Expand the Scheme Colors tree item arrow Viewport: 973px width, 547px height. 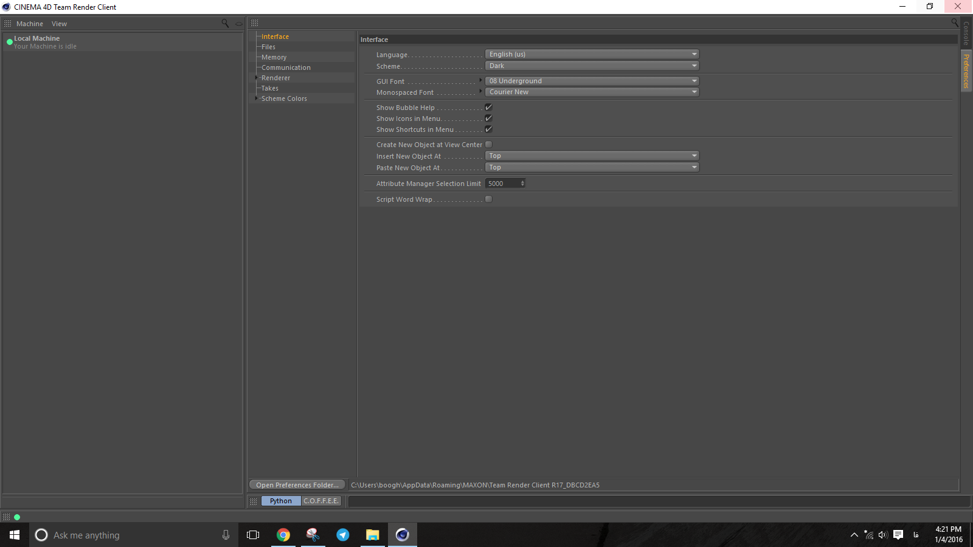coord(257,98)
